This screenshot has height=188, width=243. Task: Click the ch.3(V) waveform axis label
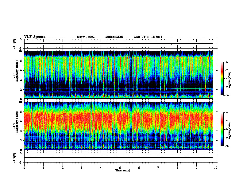click(x=15, y=158)
